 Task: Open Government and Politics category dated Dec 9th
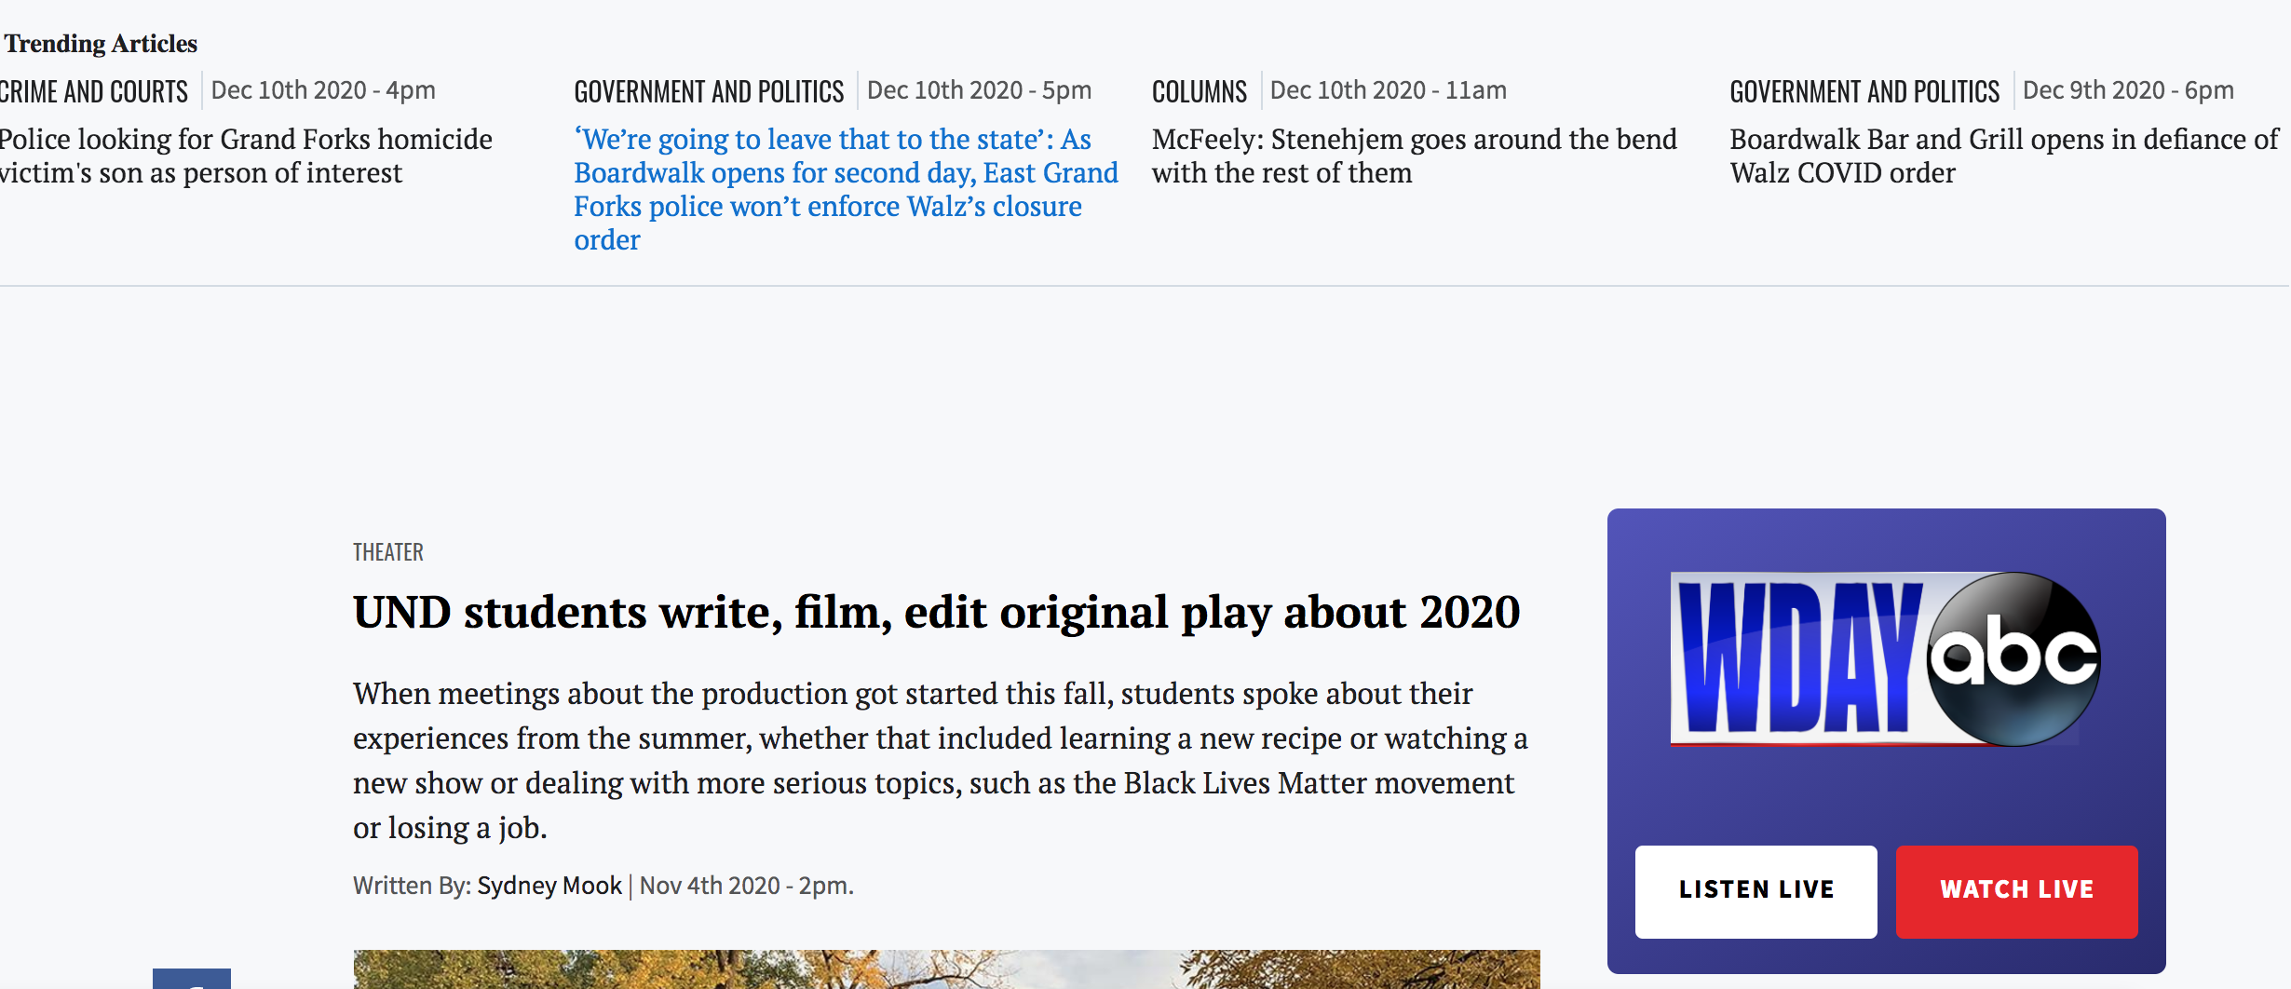point(1864,91)
